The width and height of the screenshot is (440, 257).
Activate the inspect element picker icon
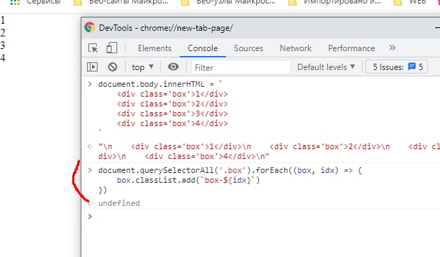93,48
